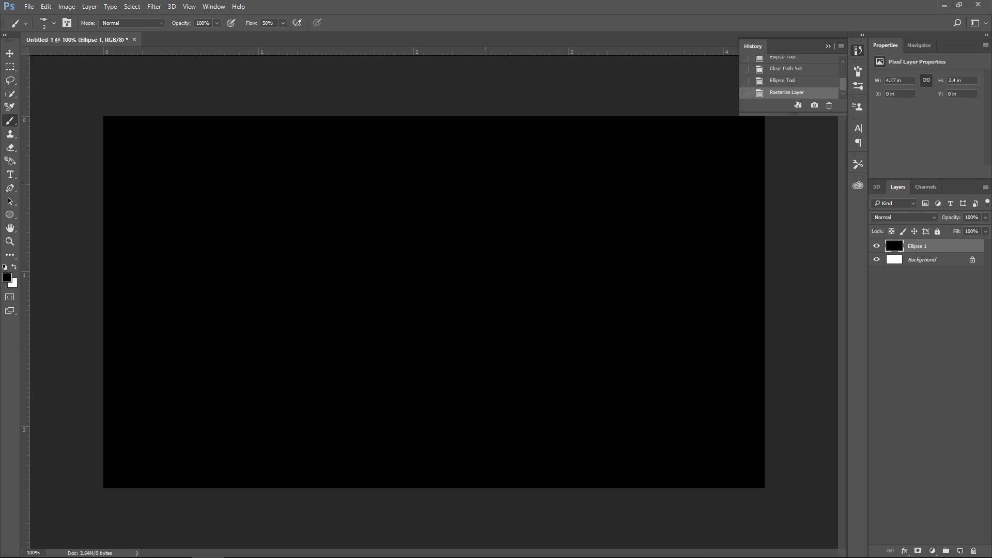The height and width of the screenshot is (558, 992).
Task: Click the width W input field
Action: [x=899, y=81]
